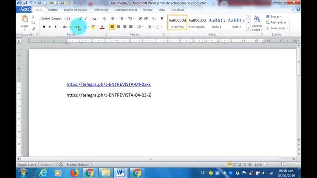The height and width of the screenshot is (178, 317).
Task: Increase paragraph indent
Action: (146, 19)
